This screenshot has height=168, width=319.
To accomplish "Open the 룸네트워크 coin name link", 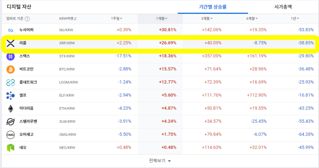I will tap(28, 82).
